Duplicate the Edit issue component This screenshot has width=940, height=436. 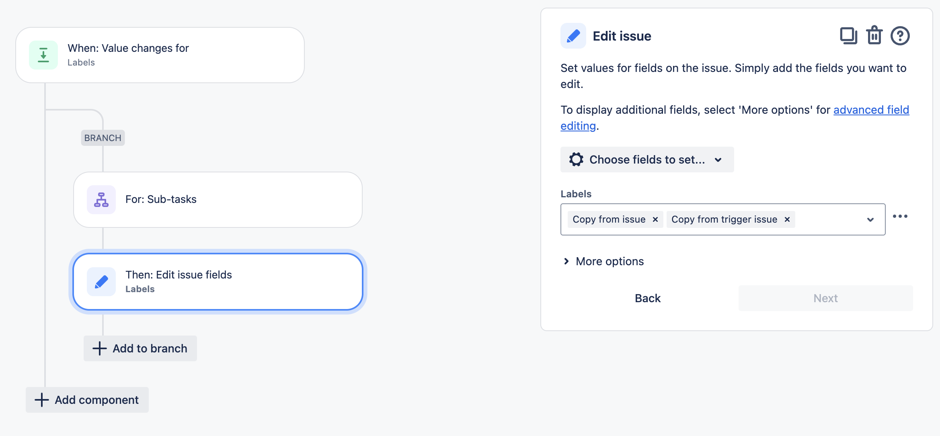[848, 36]
